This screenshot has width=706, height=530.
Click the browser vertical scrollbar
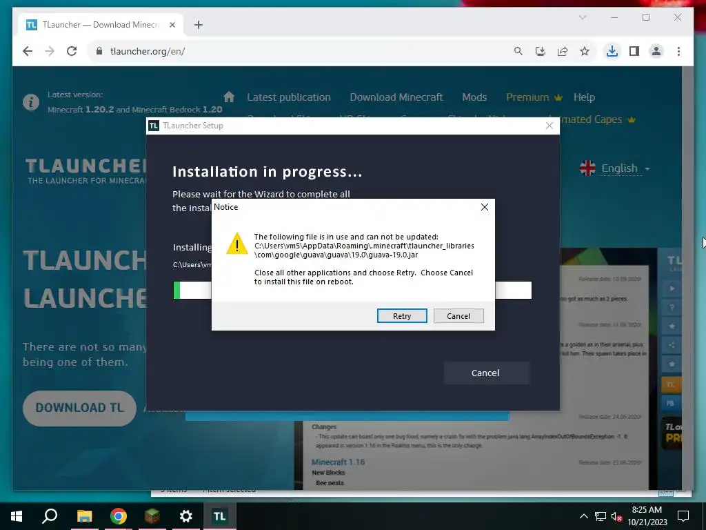687,278
